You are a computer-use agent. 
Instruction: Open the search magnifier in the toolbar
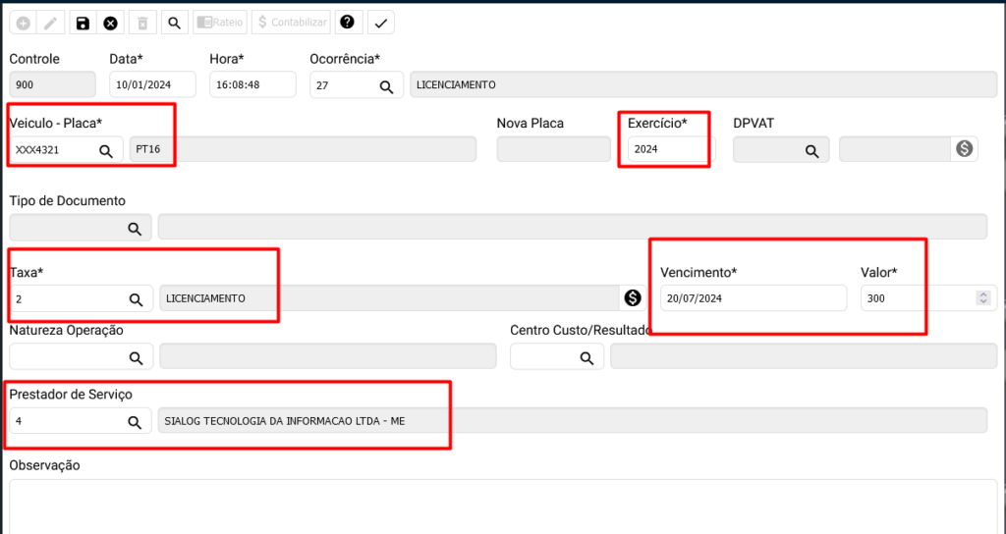[x=173, y=23]
